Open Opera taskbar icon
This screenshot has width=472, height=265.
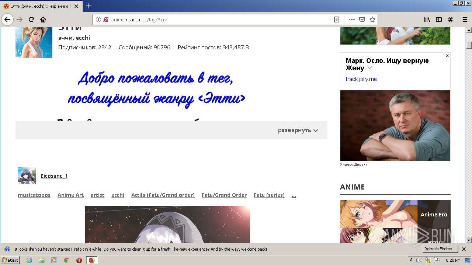79,260
